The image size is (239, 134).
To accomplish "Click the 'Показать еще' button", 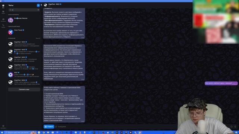I will [x=24, y=89].
